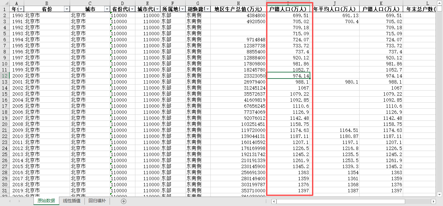This screenshot has width=443, height=206.
Task: Switch to the 原始数据 sheet tab
Action: click(x=46, y=201)
